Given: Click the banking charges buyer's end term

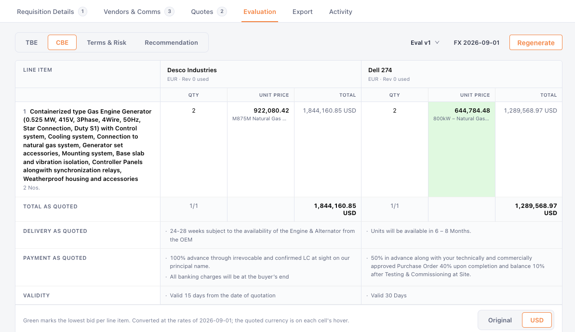Looking at the screenshot, I should pyautogui.click(x=229, y=277).
